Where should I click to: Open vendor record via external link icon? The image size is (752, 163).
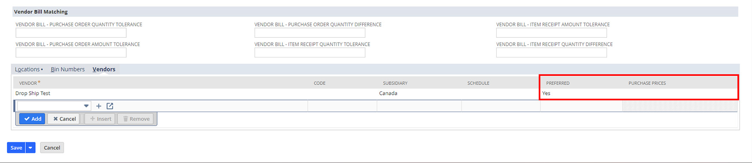[110, 106]
